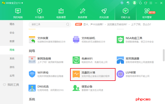Open the main menu hamburger icon
The image size is (165, 104).
pyautogui.click(x=151, y=3)
